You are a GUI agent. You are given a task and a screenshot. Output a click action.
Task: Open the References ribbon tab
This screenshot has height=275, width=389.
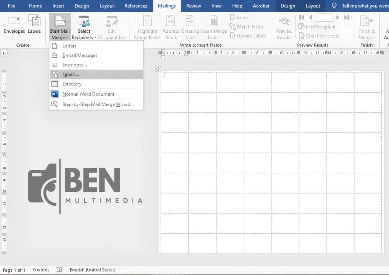[136, 6]
